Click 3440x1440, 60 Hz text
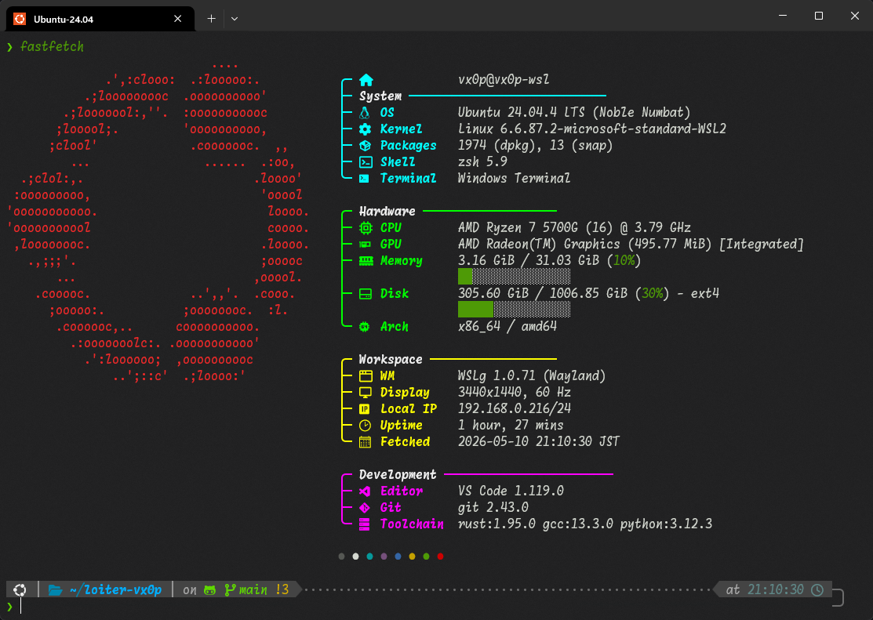873x620 pixels. coord(515,393)
